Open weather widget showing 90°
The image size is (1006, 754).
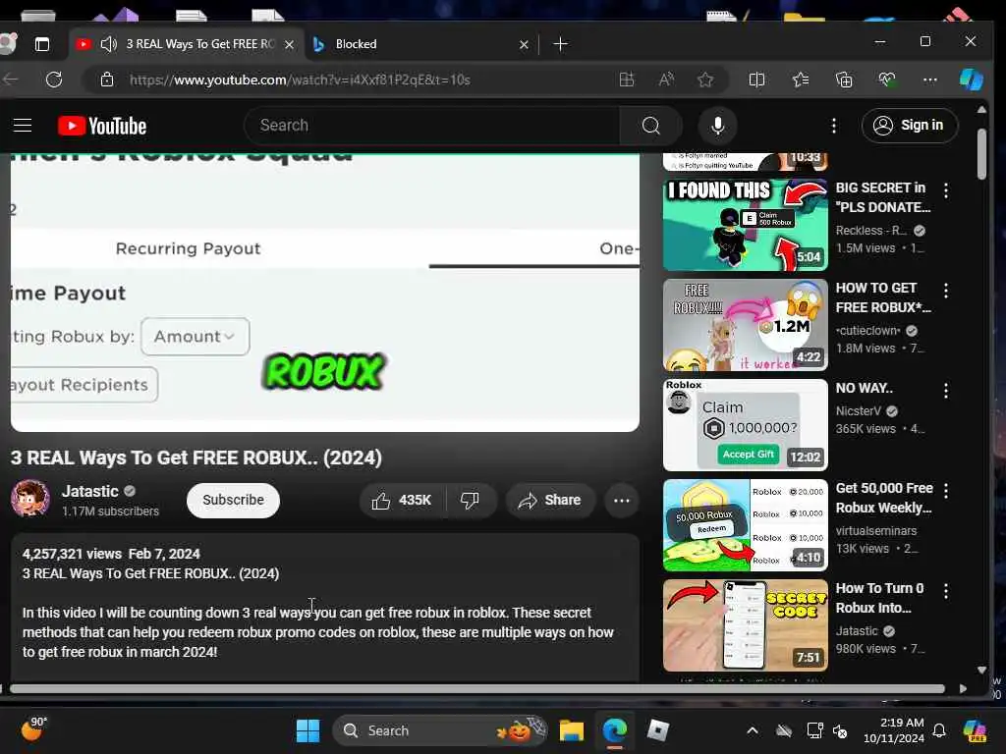(x=34, y=728)
